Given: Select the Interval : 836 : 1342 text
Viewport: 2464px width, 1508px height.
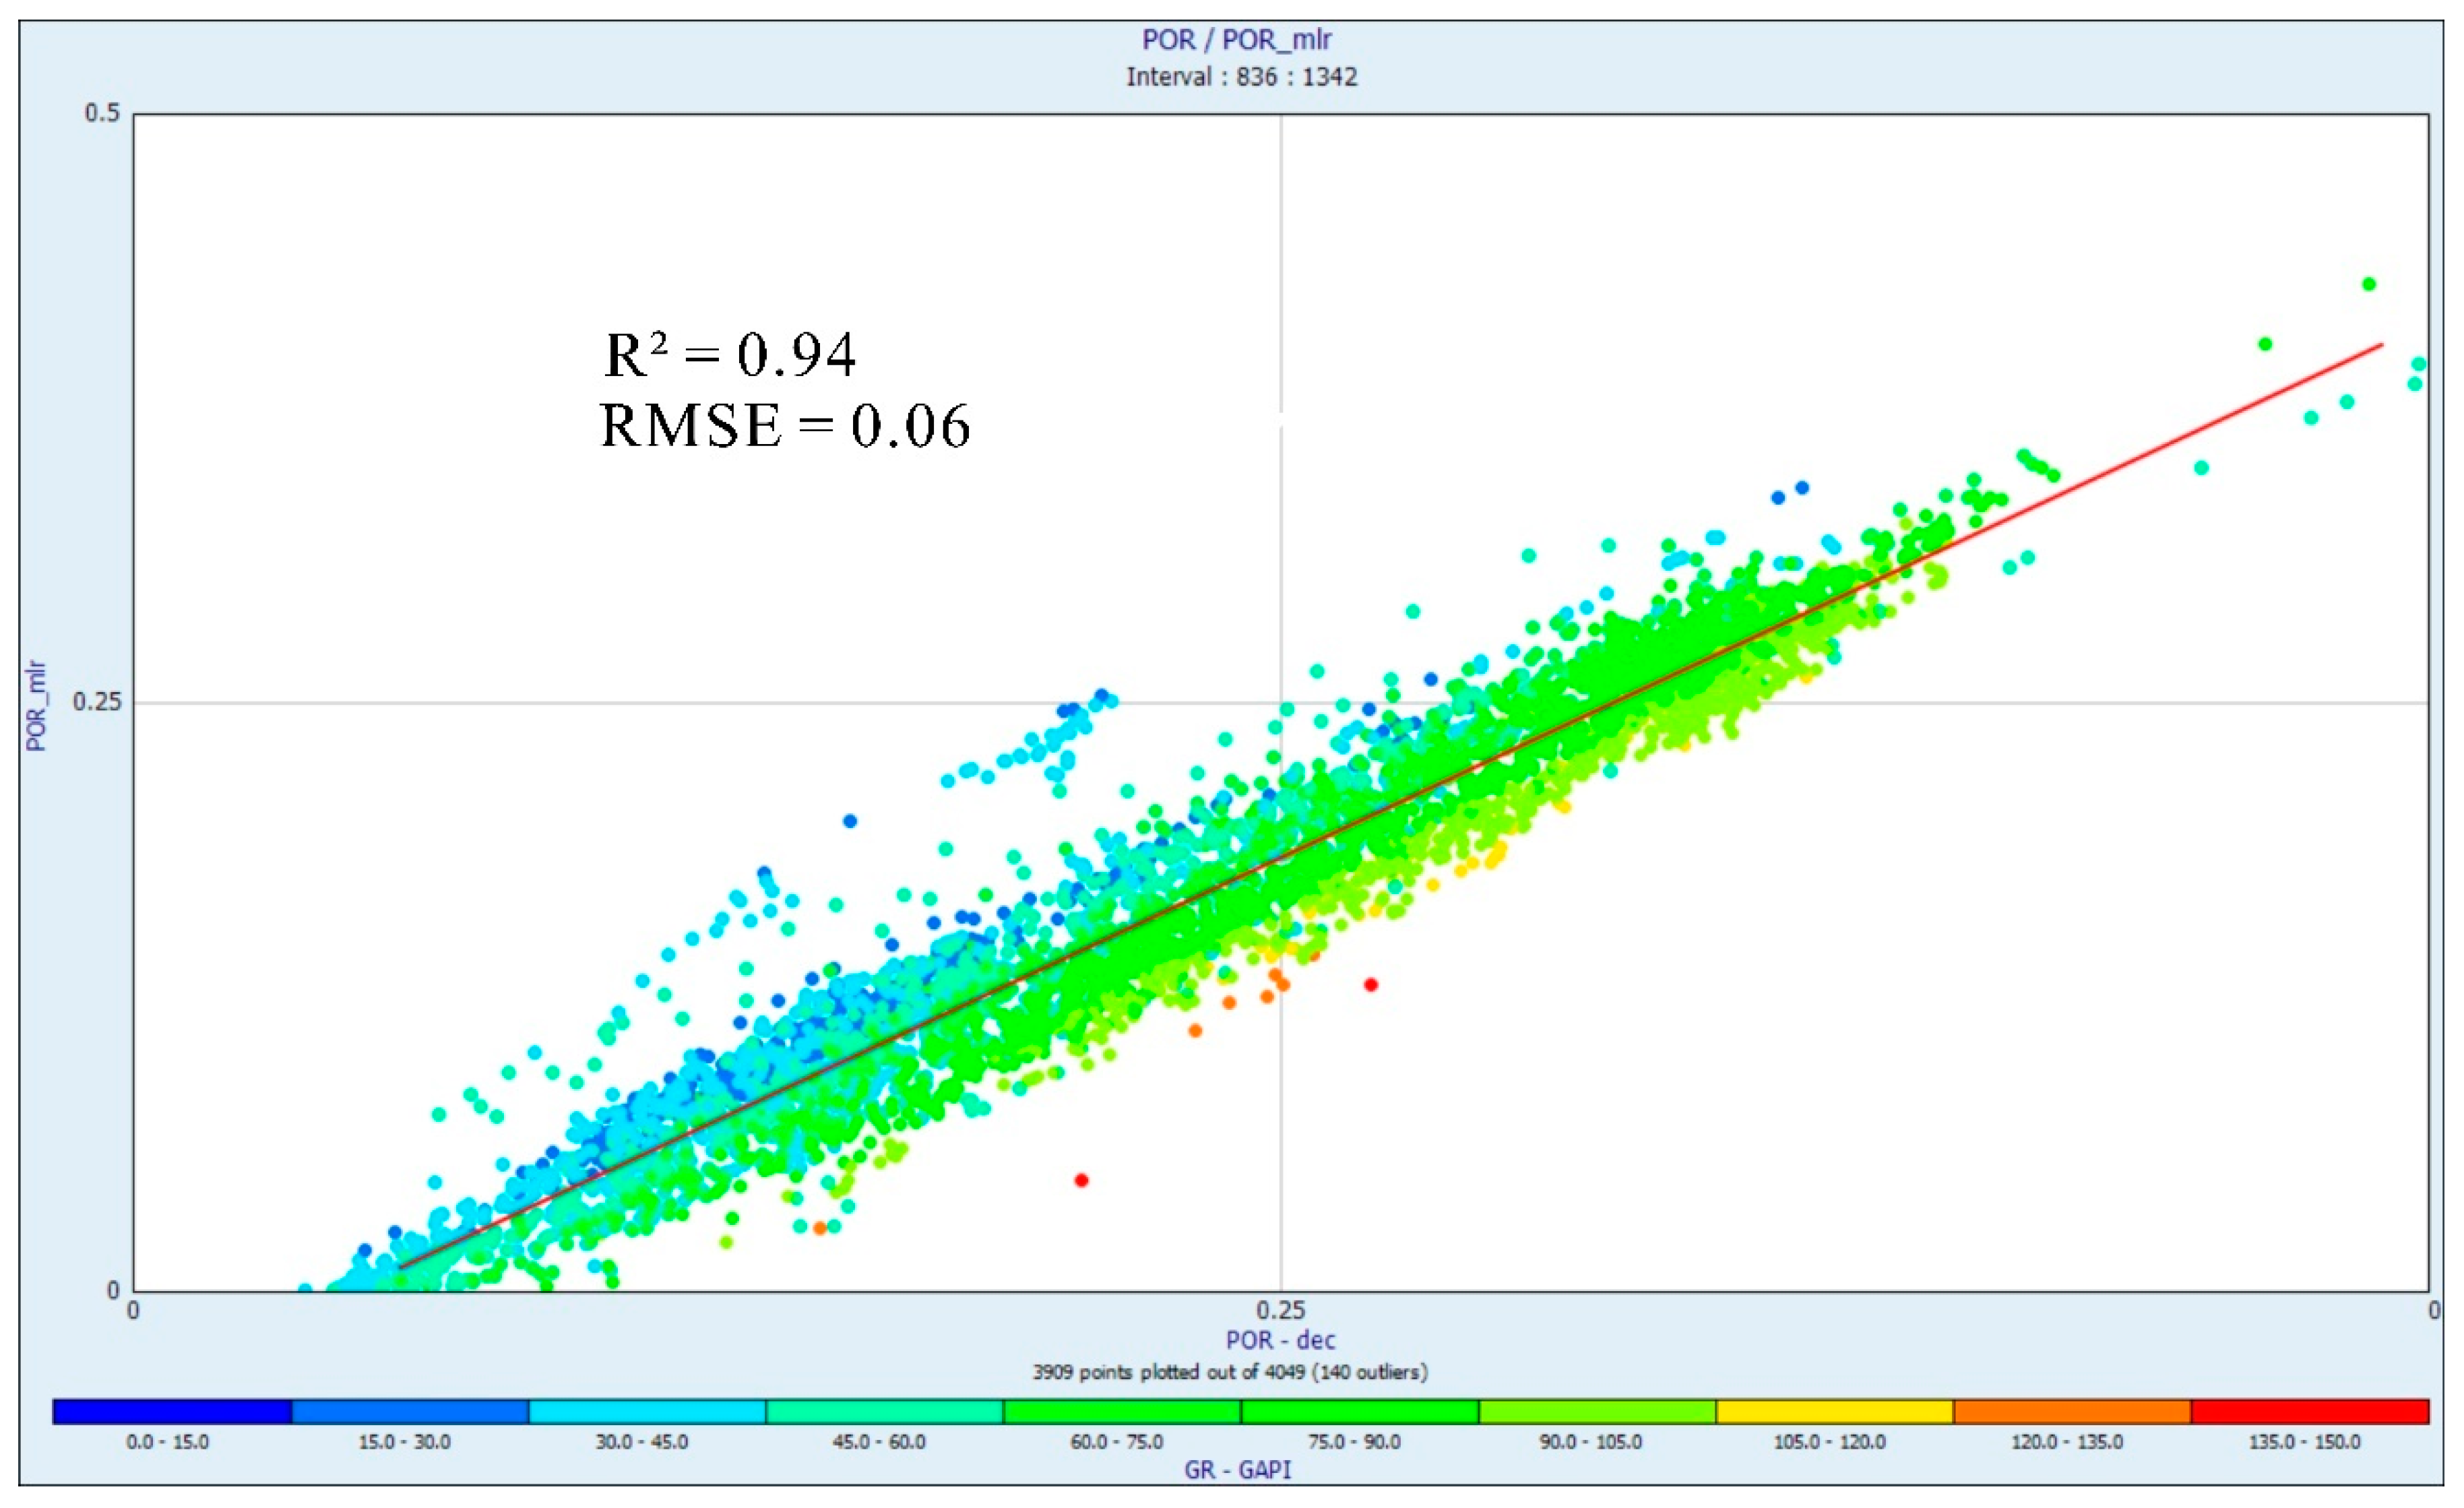Looking at the screenshot, I should [x=1241, y=77].
